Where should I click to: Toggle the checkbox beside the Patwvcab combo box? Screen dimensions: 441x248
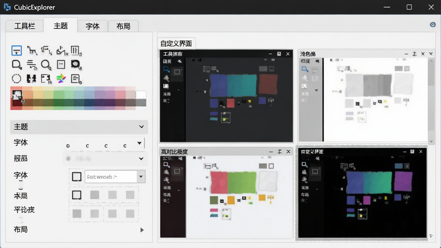(x=77, y=177)
